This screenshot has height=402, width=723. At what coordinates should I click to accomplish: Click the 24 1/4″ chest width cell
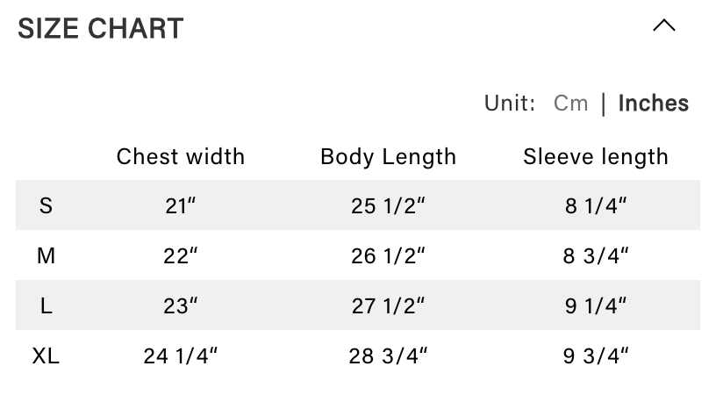click(181, 356)
